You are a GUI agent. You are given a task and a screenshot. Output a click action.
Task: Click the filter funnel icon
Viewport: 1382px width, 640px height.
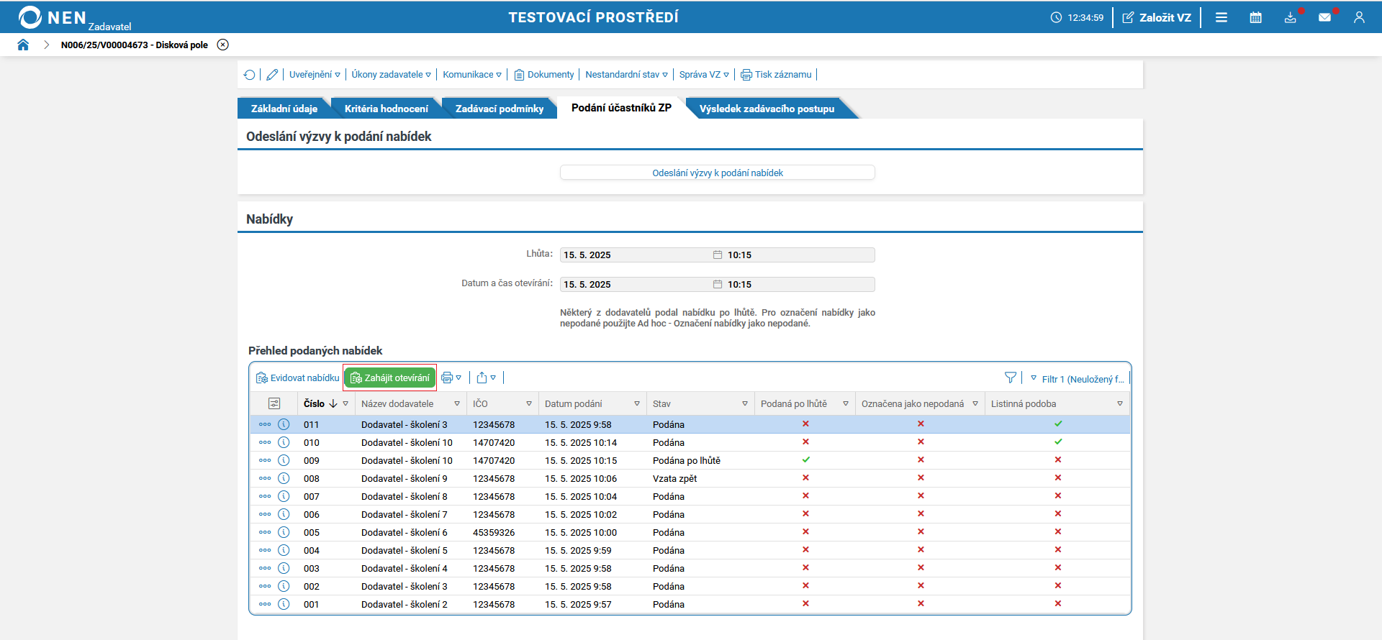coord(1011,378)
